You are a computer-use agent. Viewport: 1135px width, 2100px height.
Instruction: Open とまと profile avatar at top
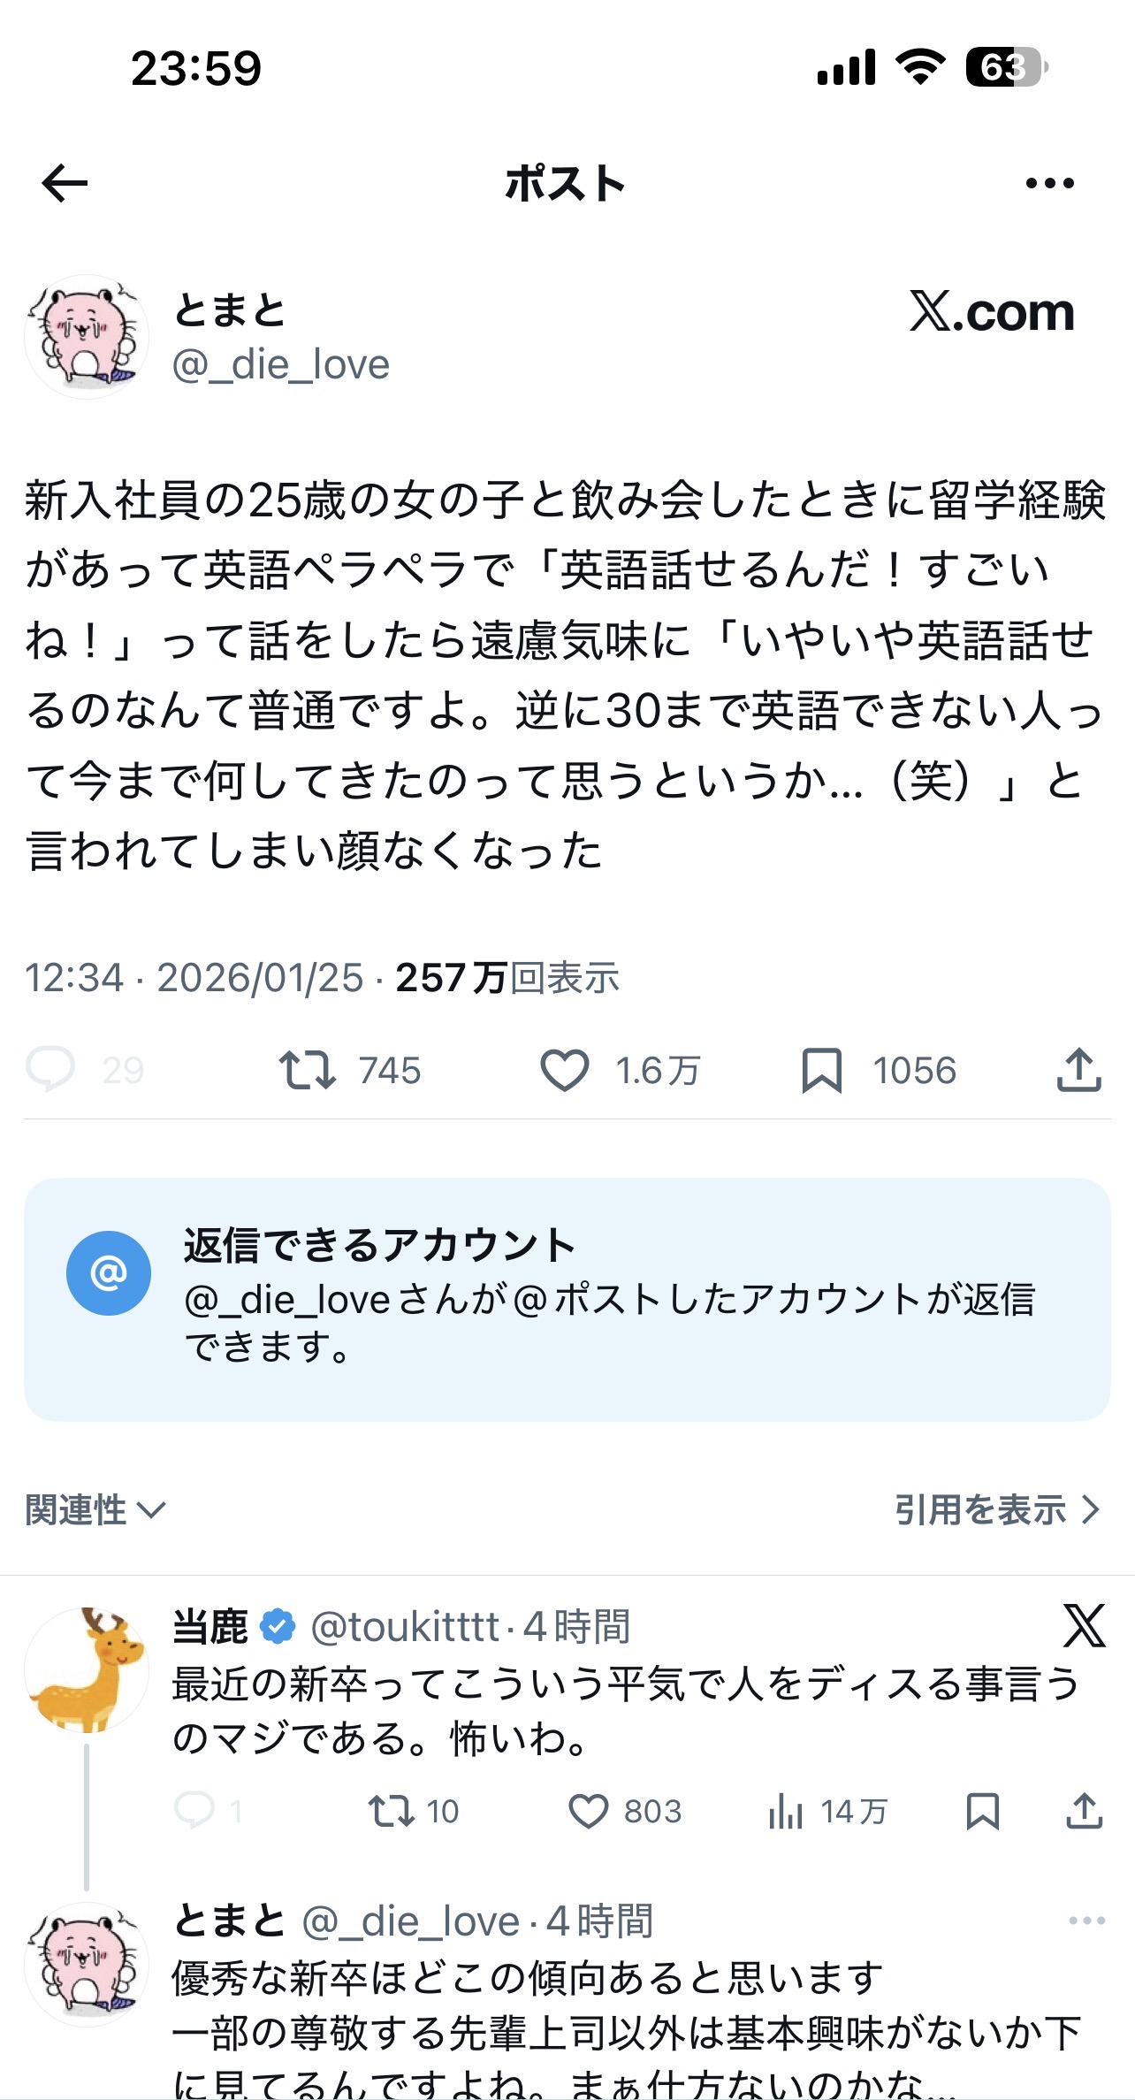tap(86, 337)
